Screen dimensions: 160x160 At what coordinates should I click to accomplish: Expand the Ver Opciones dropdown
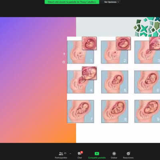click(112, 2)
